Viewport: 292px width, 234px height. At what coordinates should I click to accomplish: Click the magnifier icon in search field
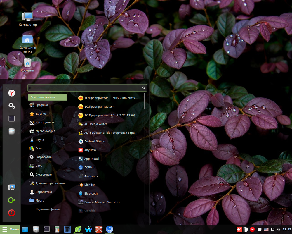144,88
